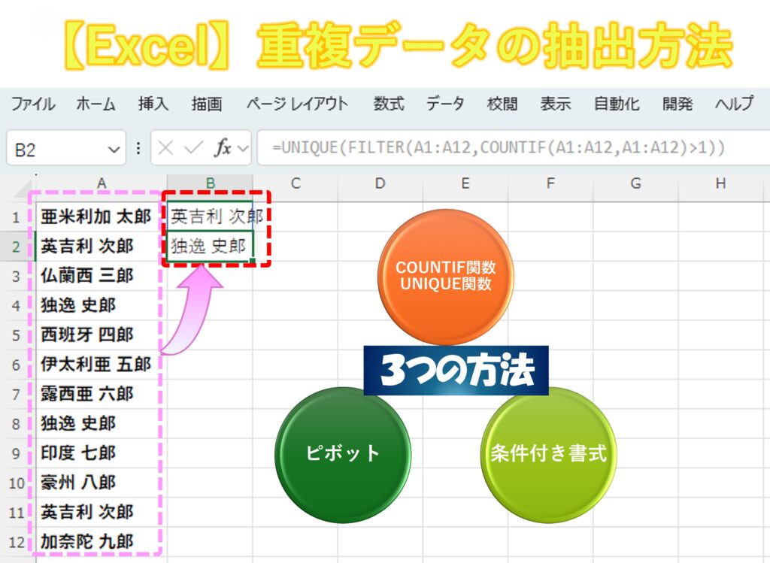The image size is (770, 563).
Task: Select row 2 header
Action: coord(16,247)
